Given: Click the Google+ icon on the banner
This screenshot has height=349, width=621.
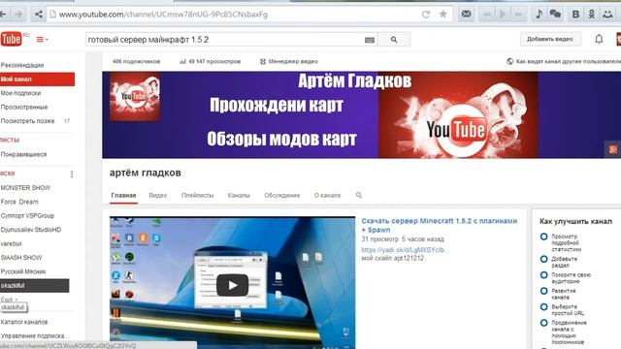Looking at the screenshot, I should click(x=613, y=149).
